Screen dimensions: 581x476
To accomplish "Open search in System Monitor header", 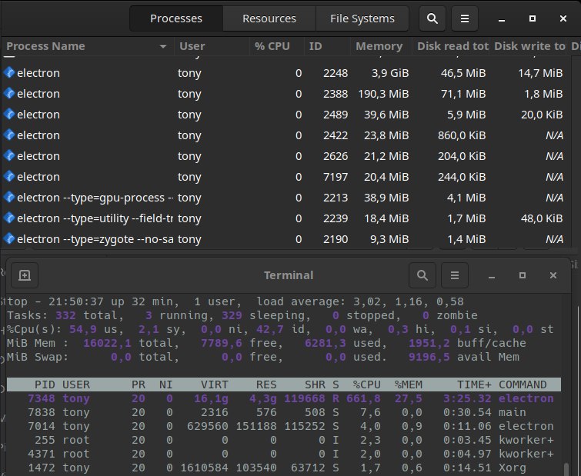I will pos(432,18).
